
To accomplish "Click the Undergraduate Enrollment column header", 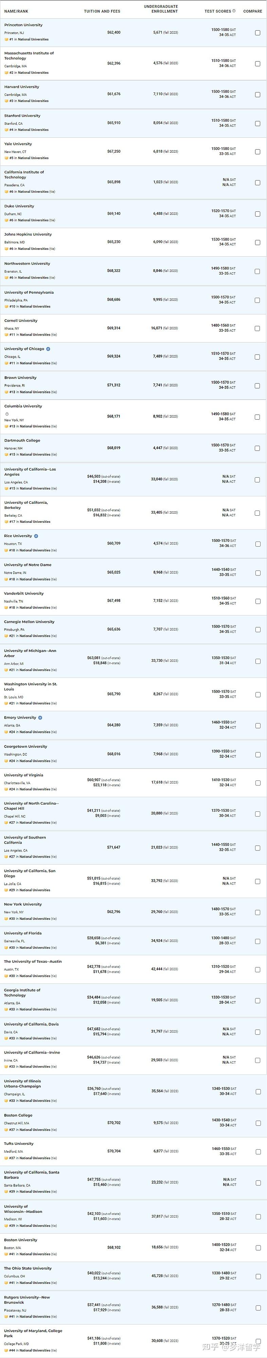I will tap(161, 9).
